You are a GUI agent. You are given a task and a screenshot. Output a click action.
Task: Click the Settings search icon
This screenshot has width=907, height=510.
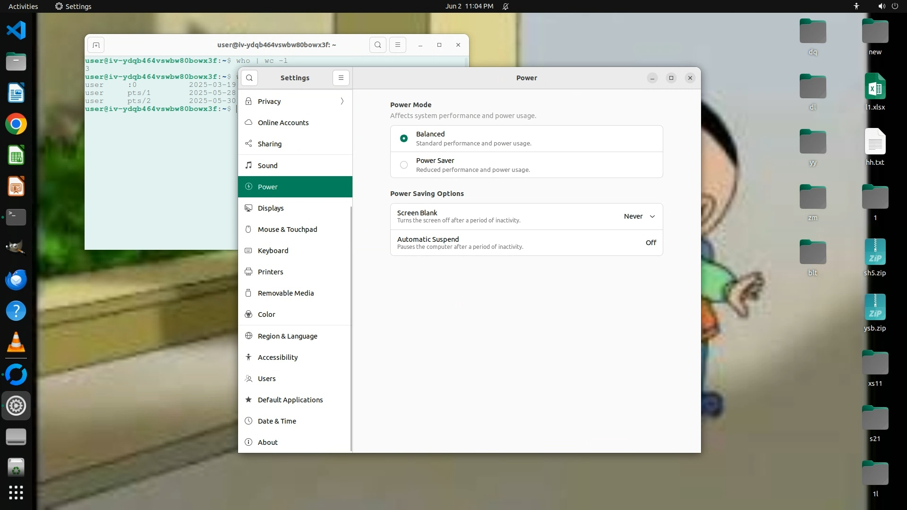[x=249, y=78]
